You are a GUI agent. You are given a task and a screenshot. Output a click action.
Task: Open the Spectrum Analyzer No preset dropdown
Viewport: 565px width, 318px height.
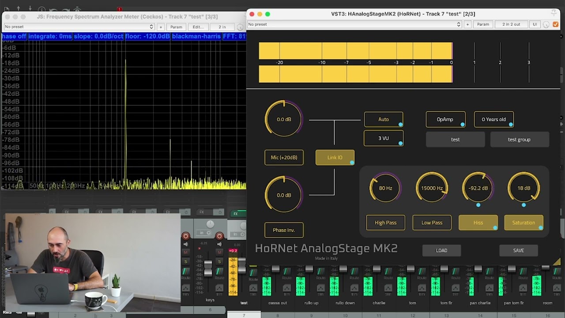point(79,27)
